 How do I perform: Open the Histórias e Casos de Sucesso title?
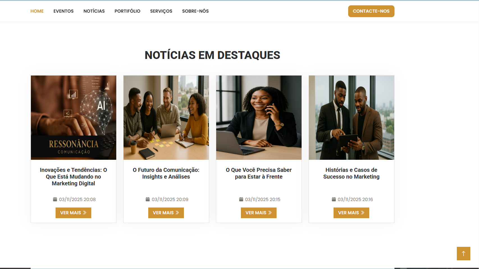coord(351,173)
